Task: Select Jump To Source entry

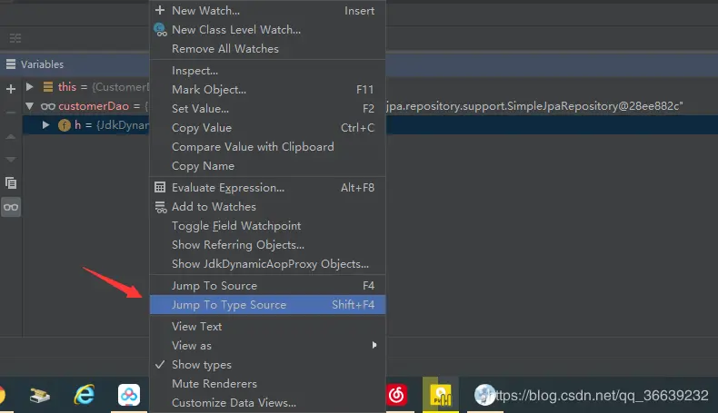Action: (267, 286)
